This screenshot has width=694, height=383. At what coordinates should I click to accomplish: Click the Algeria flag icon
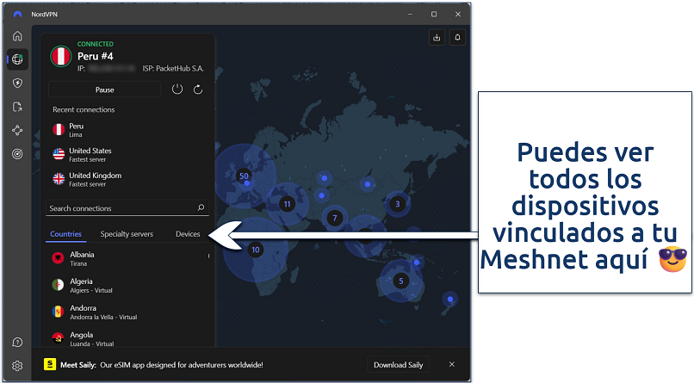pyautogui.click(x=58, y=285)
